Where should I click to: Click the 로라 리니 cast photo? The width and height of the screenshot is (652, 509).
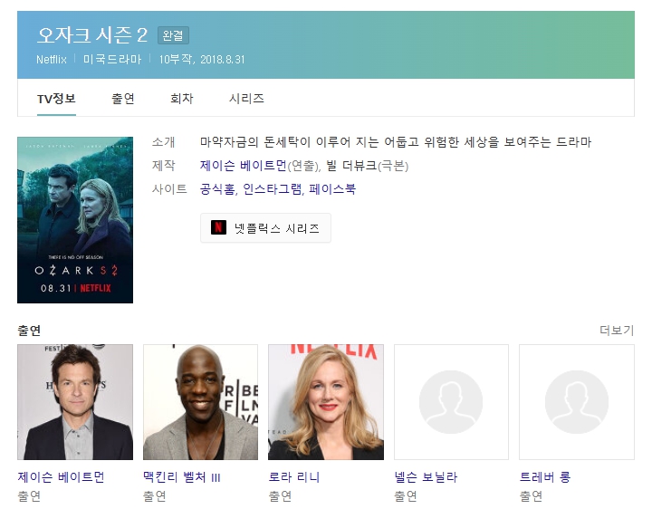pyautogui.click(x=326, y=402)
